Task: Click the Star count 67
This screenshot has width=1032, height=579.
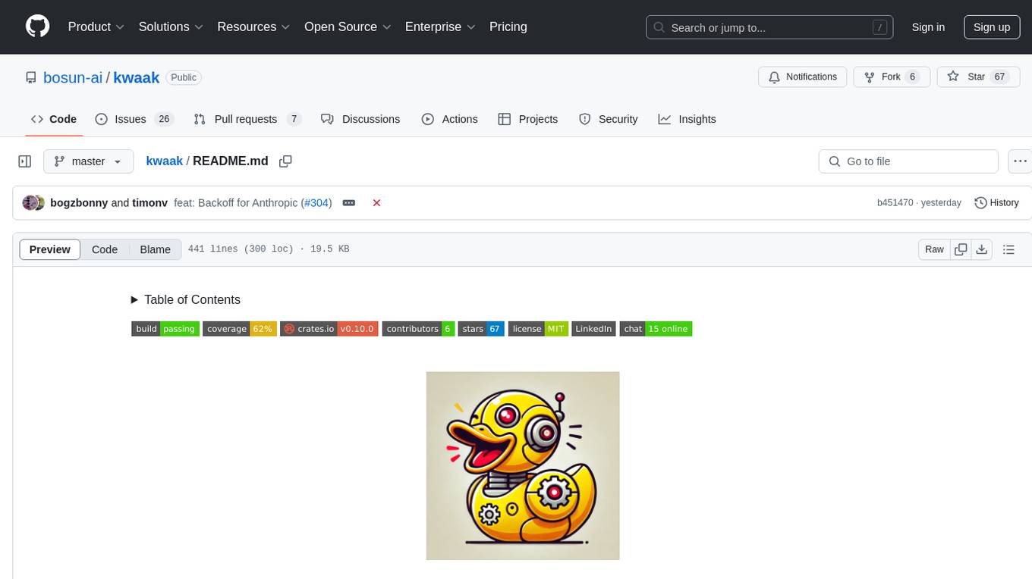Action: (x=1000, y=77)
